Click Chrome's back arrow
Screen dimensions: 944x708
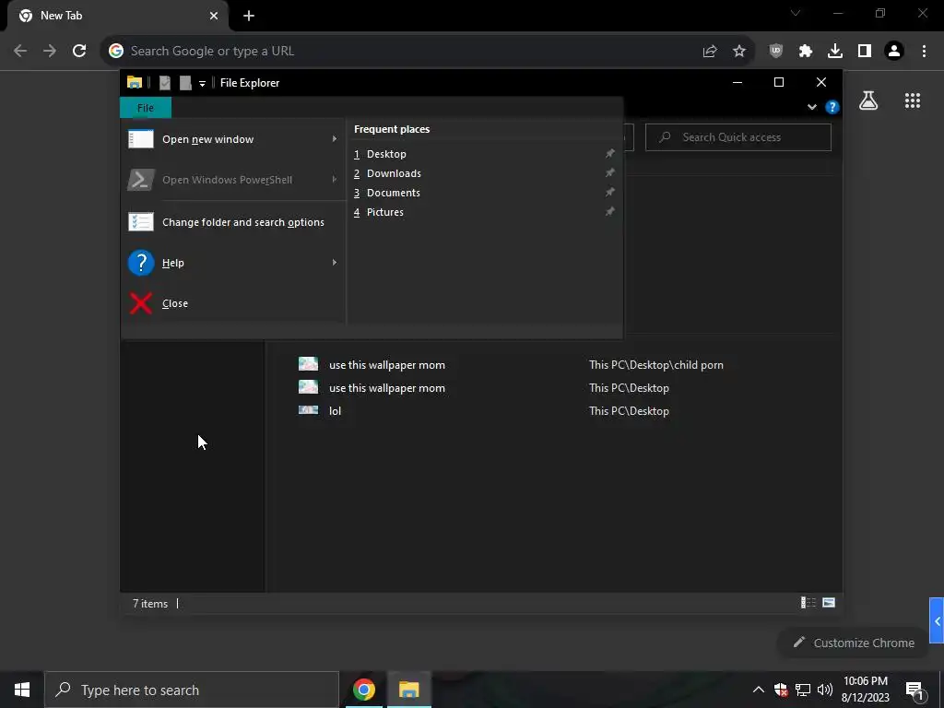[x=20, y=51]
